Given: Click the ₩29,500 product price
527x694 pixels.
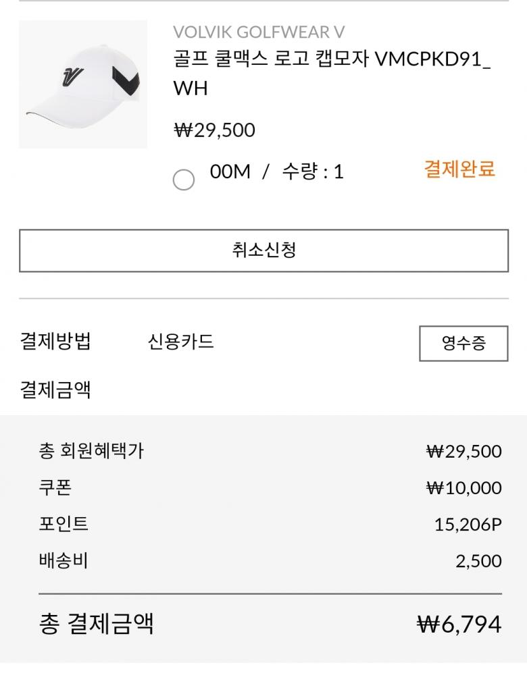Looking at the screenshot, I should (214, 130).
